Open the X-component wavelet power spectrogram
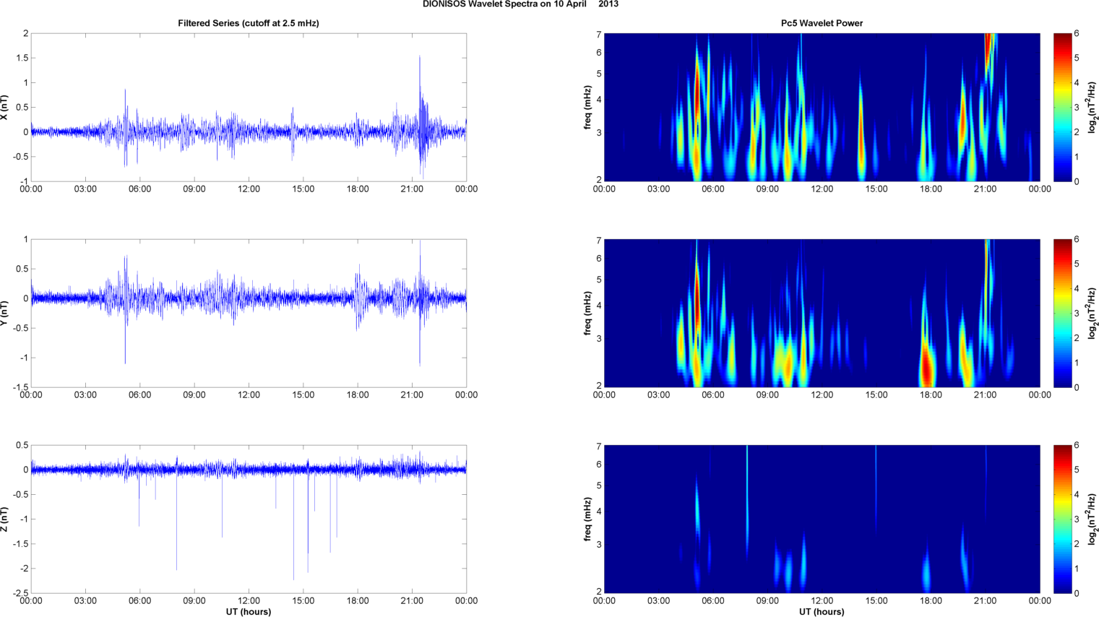Image resolution: width=1099 pixels, height=617 pixels. (x=822, y=108)
